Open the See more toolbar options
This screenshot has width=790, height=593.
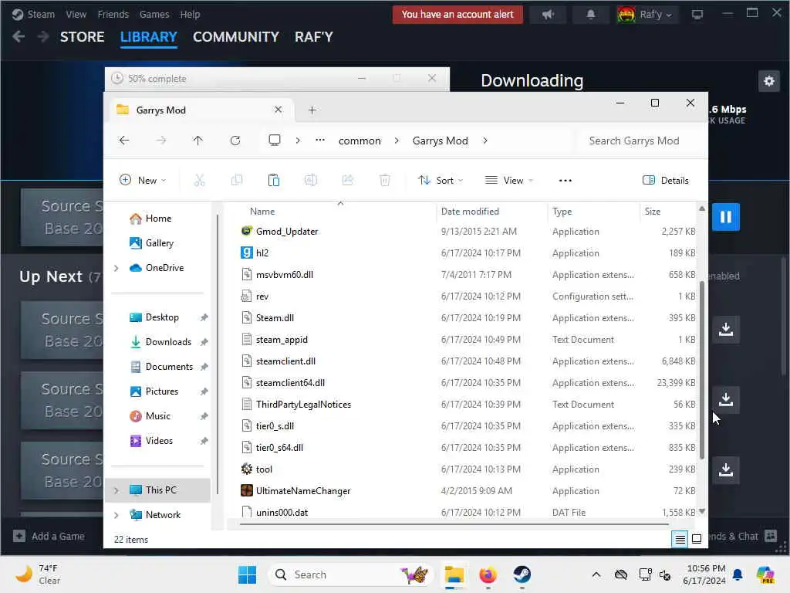tap(565, 181)
